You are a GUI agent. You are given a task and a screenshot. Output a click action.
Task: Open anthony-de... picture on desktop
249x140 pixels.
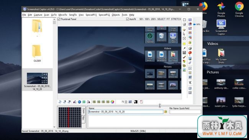pos(221,84)
